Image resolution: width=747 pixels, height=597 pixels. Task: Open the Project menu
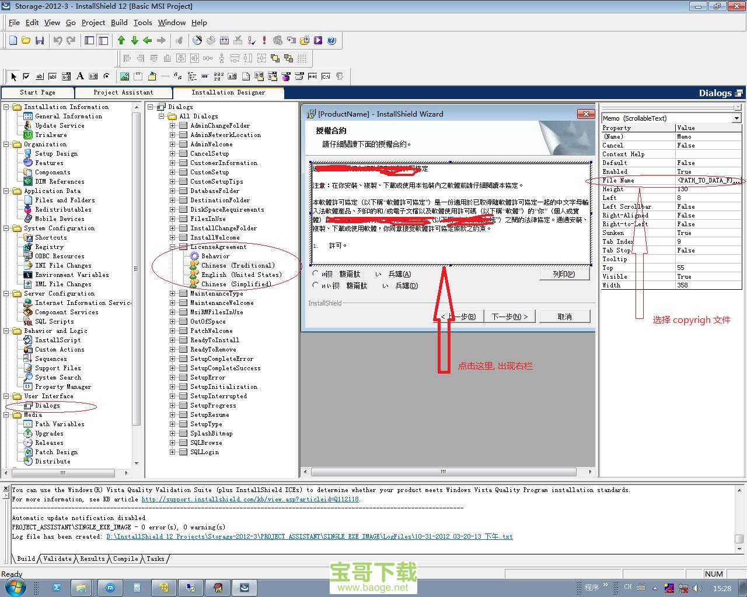click(x=93, y=22)
